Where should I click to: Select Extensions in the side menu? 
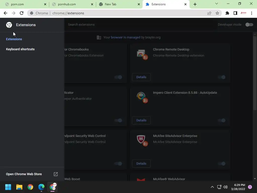pos(14,39)
